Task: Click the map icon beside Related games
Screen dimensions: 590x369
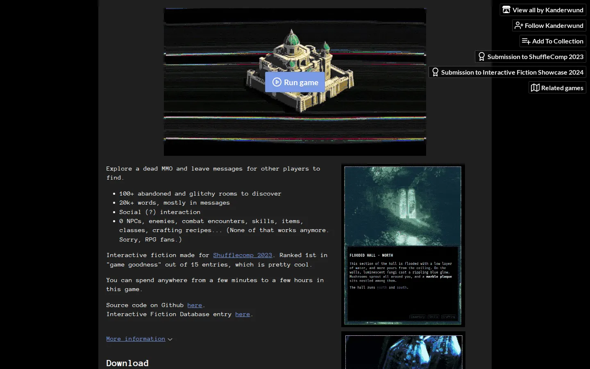Action: tap(535, 88)
